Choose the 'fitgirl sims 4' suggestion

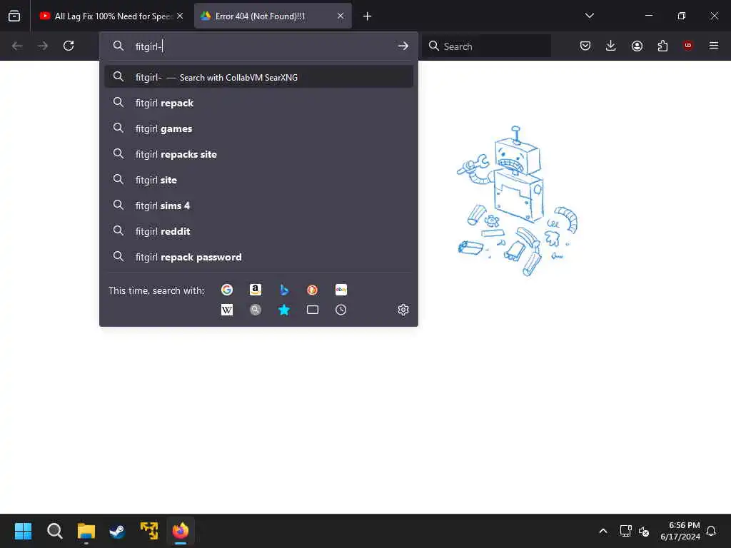pyautogui.click(x=258, y=205)
